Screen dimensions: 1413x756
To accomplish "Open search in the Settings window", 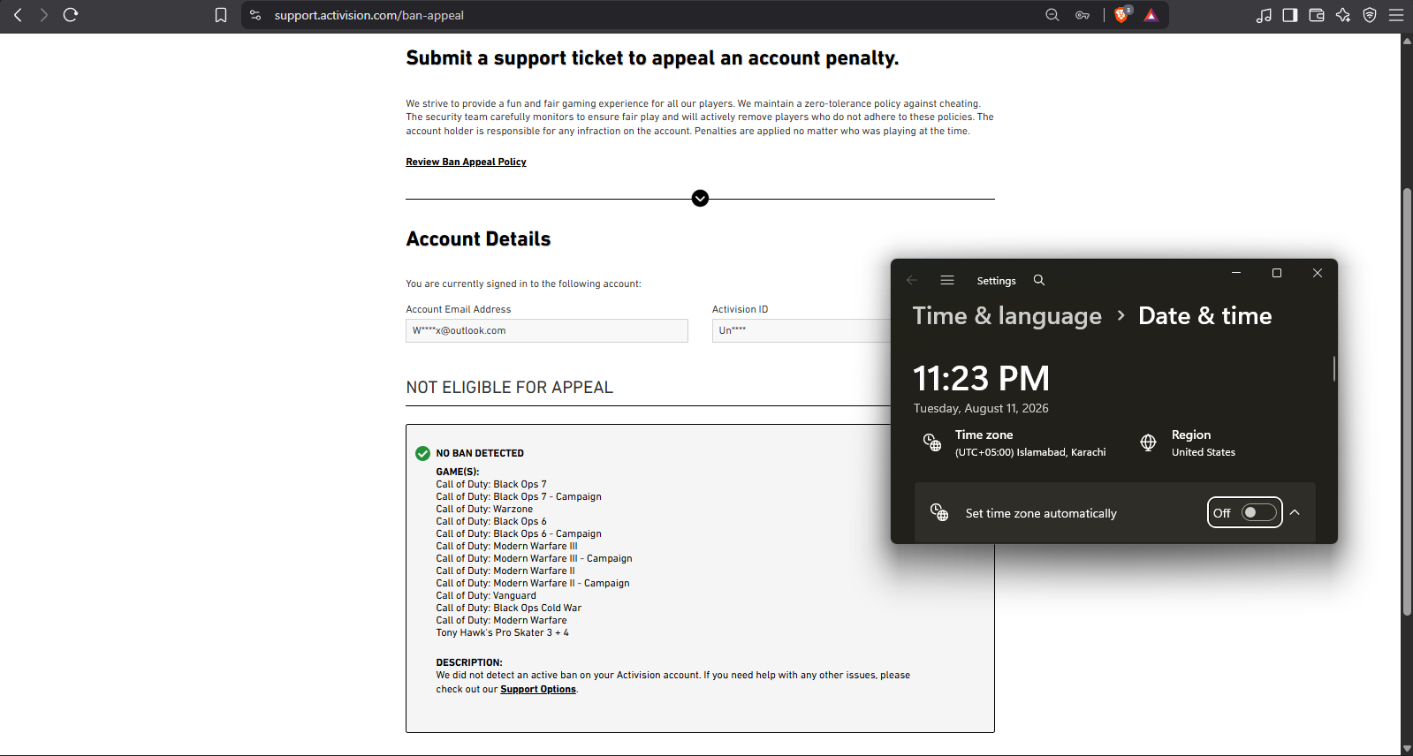I will [1039, 280].
